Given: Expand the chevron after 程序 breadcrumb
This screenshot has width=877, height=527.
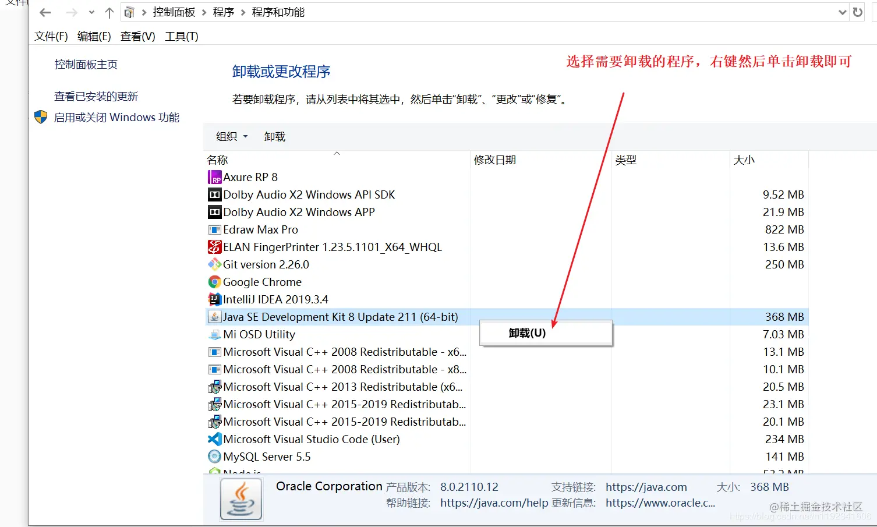Looking at the screenshot, I should click(243, 12).
